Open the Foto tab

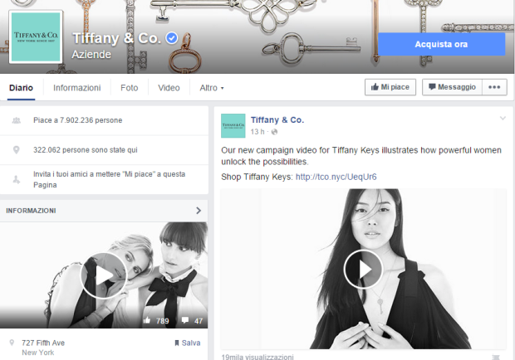click(x=129, y=88)
